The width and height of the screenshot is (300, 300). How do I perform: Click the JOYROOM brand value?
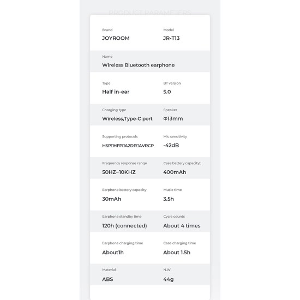click(116, 38)
